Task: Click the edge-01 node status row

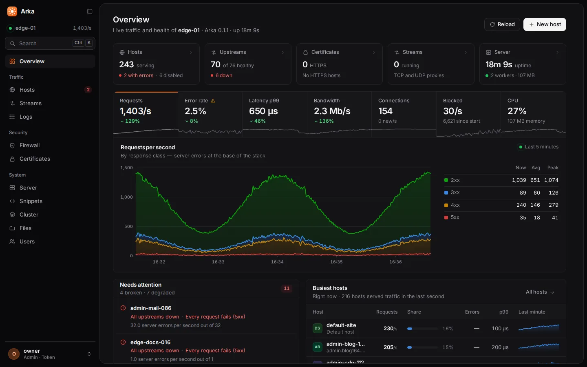Action: [x=50, y=28]
